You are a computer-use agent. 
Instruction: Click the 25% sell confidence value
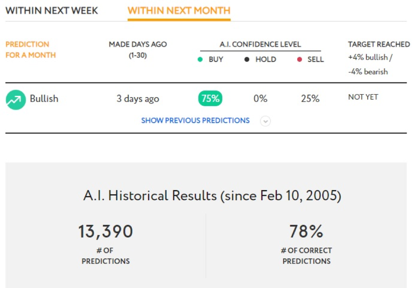click(x=310, y=98)
